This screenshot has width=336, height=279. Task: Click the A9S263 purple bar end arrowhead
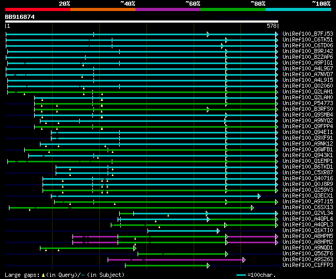(244, 260)
